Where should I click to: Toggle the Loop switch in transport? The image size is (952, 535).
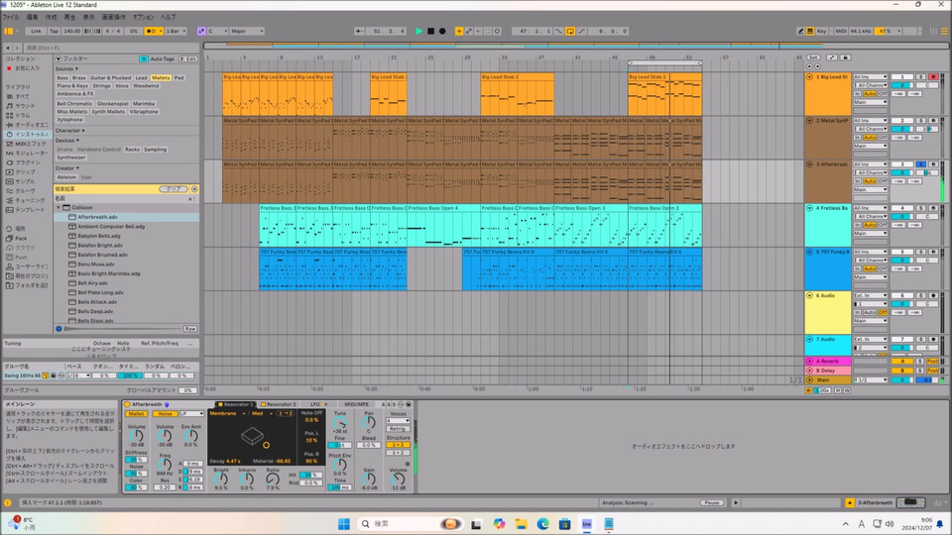[570, 31]
